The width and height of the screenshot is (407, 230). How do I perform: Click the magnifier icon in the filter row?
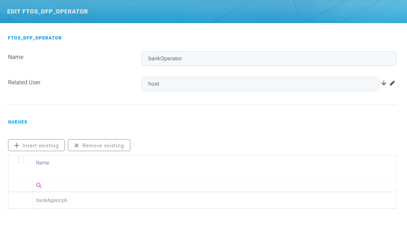(39, 185)
